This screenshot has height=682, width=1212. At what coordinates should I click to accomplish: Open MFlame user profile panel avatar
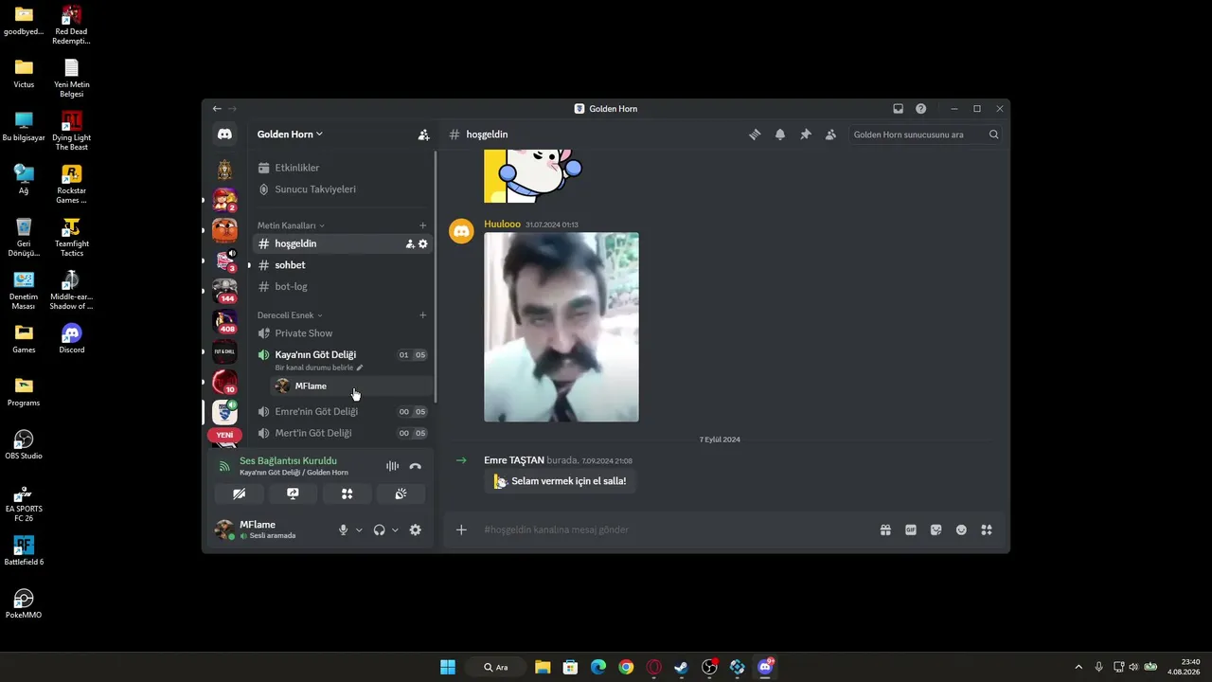pos(224,530)
